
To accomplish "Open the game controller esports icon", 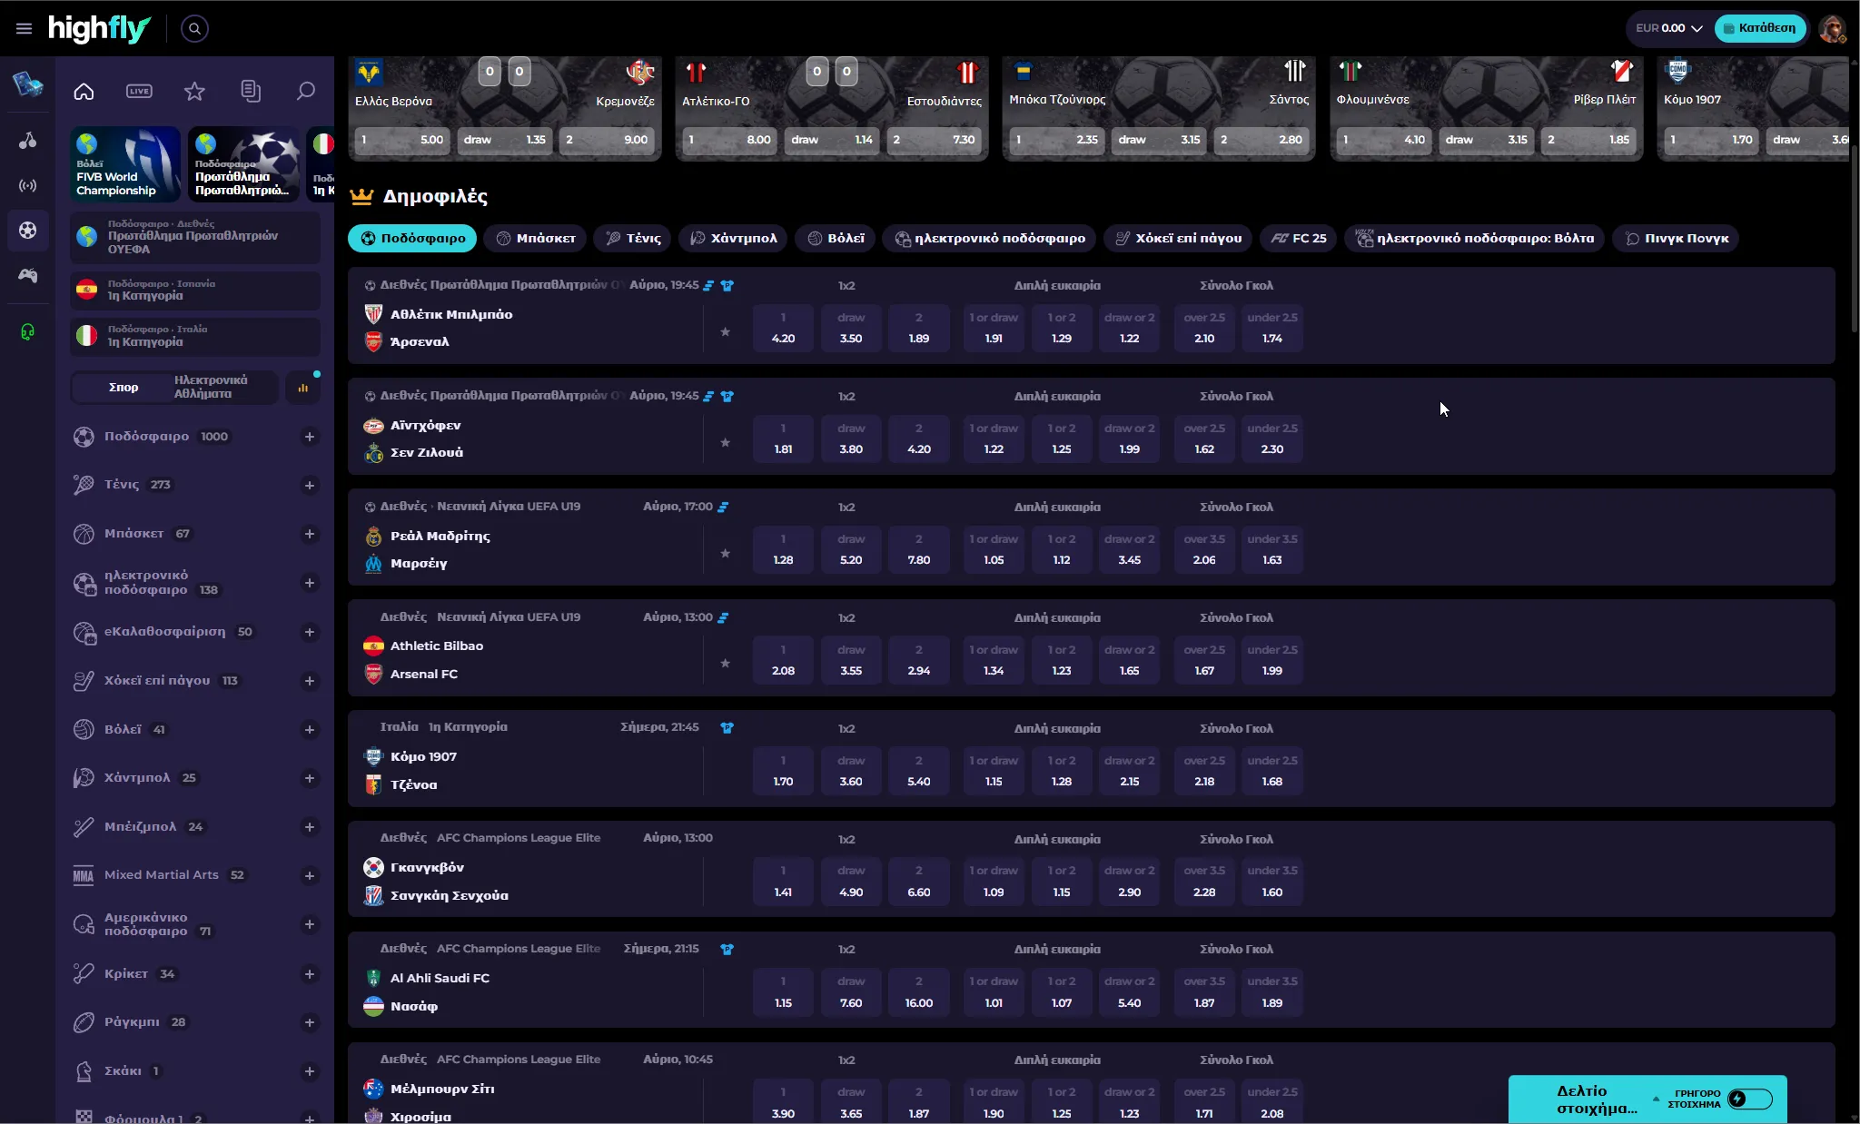I will [28, 275].
